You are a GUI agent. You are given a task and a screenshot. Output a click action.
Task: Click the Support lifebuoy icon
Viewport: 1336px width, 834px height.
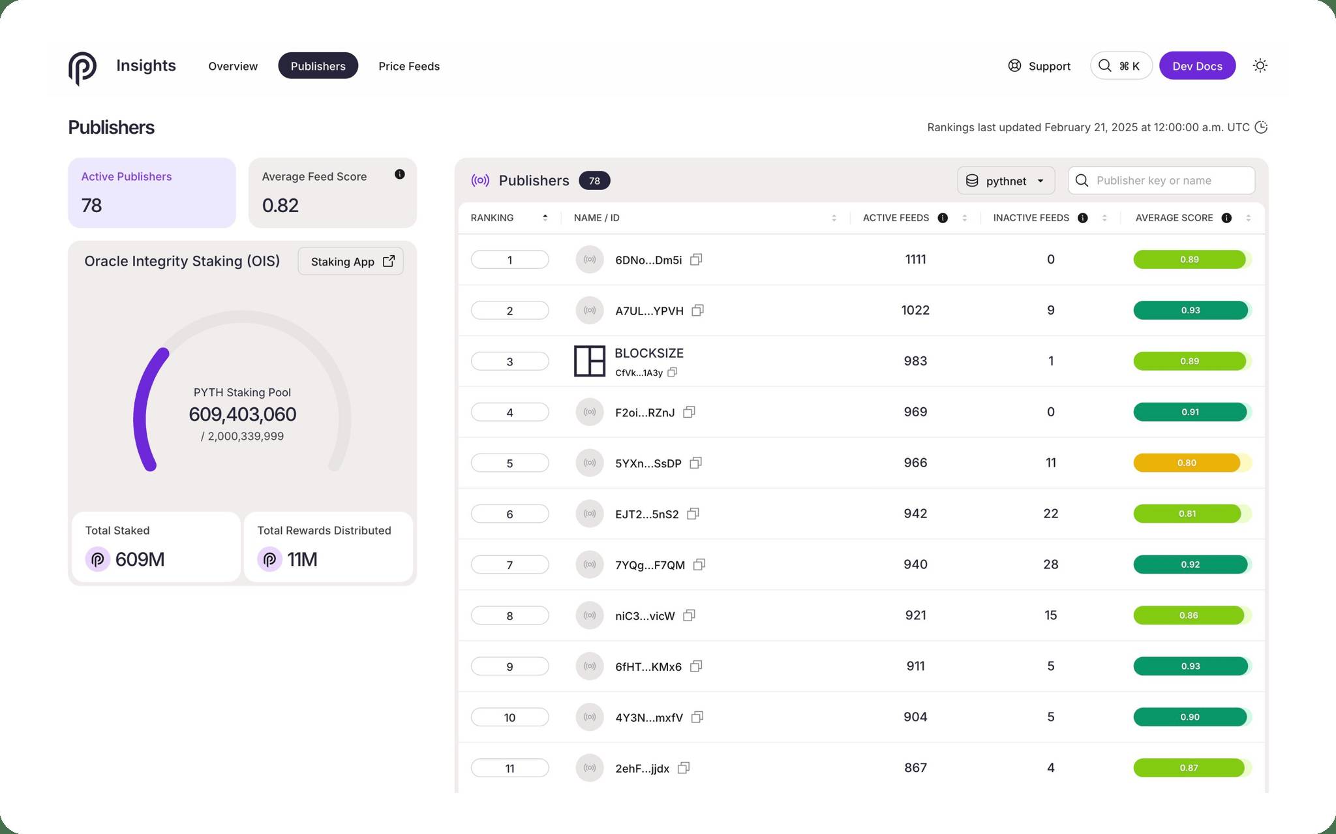click(x=1014, y=65)
